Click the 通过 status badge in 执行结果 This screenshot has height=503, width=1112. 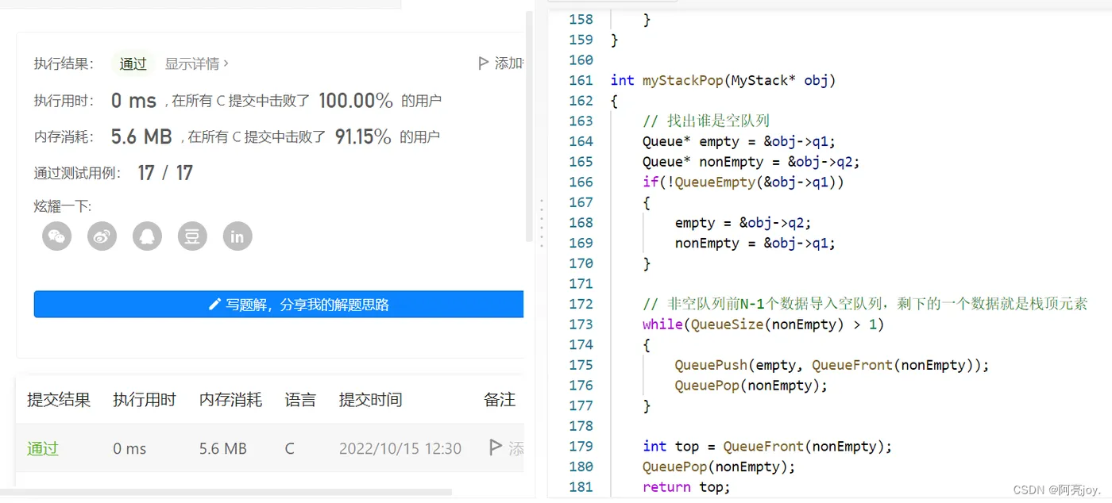pyautogui.click(x=133, y=63)
